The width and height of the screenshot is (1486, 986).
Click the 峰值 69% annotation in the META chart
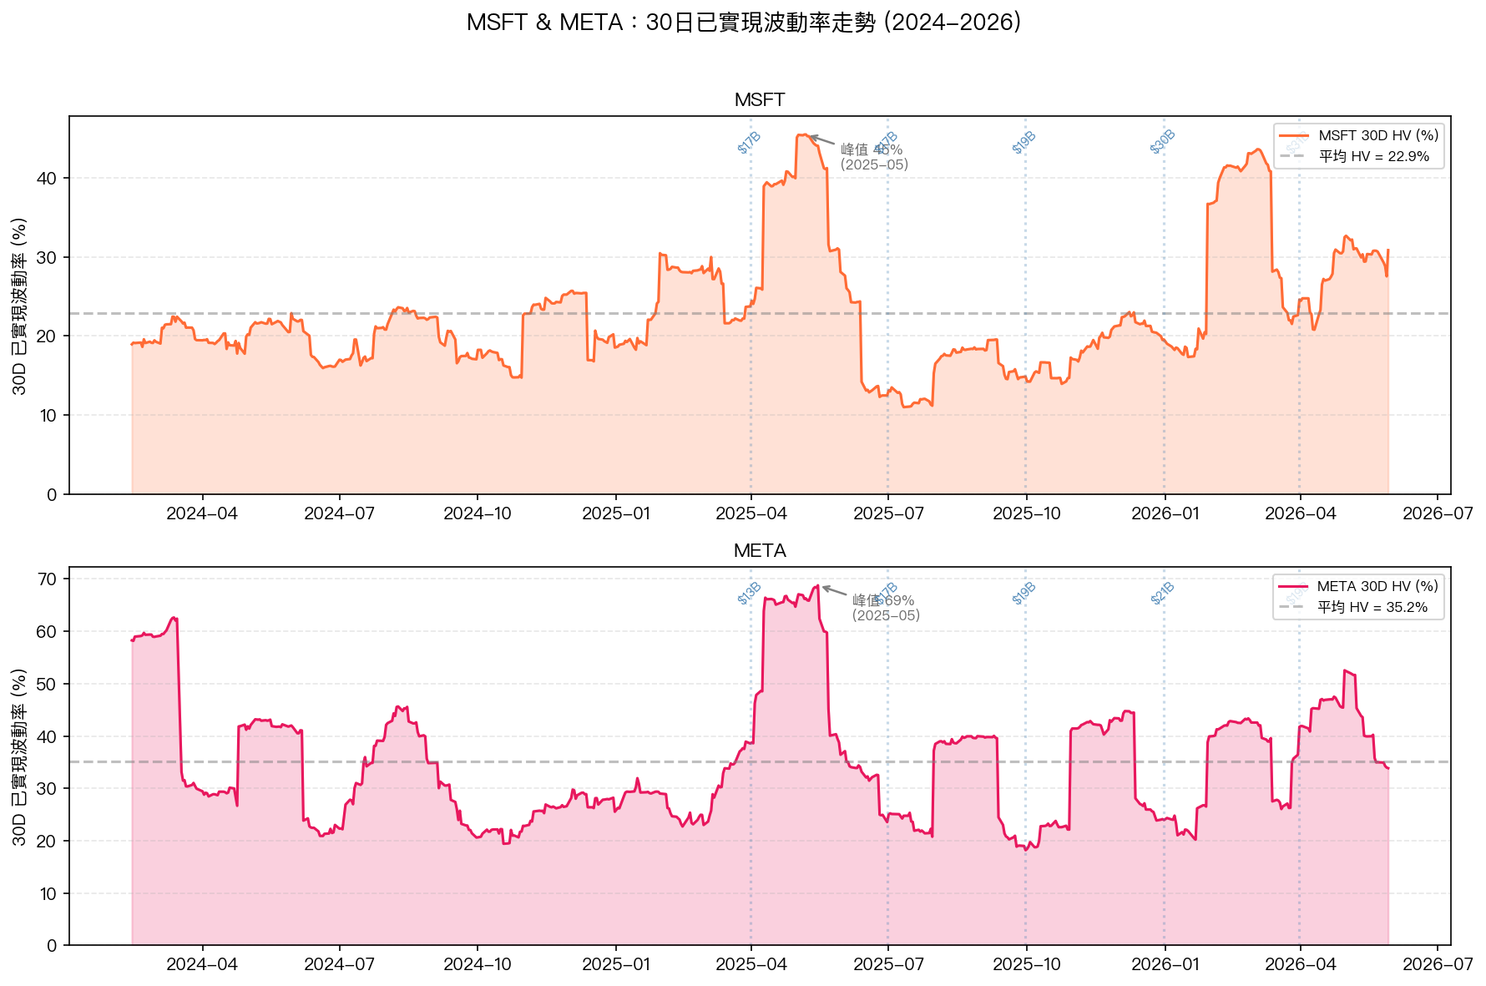[x=882, y=600]
